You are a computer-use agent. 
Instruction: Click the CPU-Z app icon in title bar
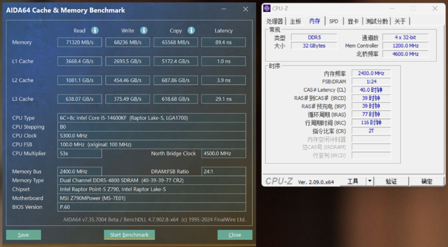(267, 8)
